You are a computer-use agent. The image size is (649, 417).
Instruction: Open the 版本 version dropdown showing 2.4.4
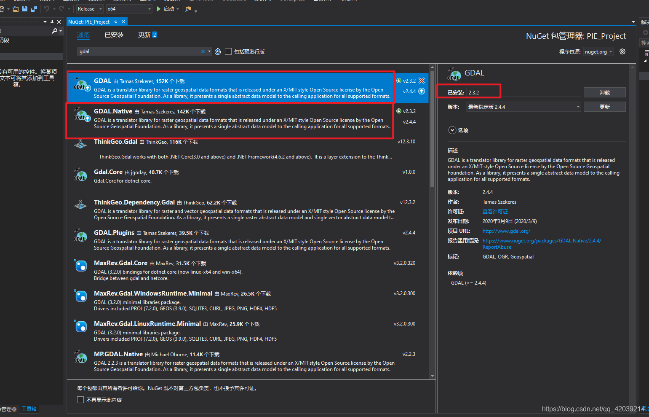[x=523, y=107]
